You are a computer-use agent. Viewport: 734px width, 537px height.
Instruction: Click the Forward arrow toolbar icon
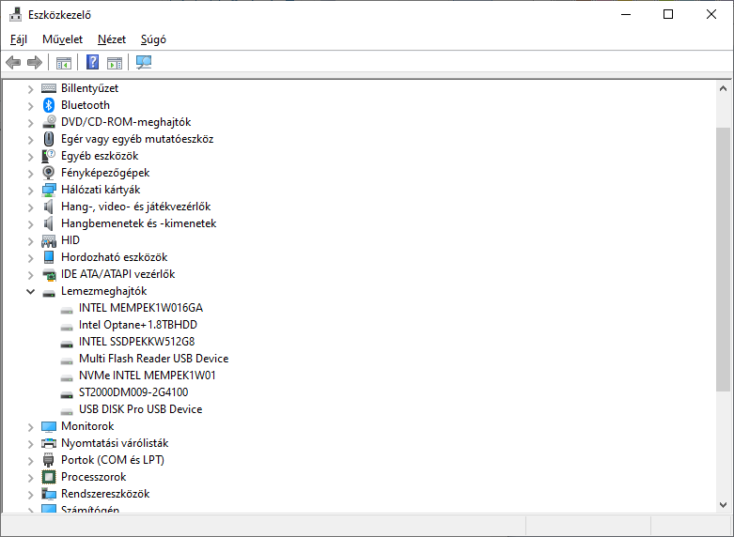coord(35,62)
